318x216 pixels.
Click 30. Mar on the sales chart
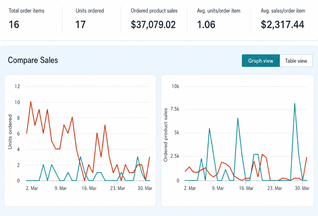302,188
